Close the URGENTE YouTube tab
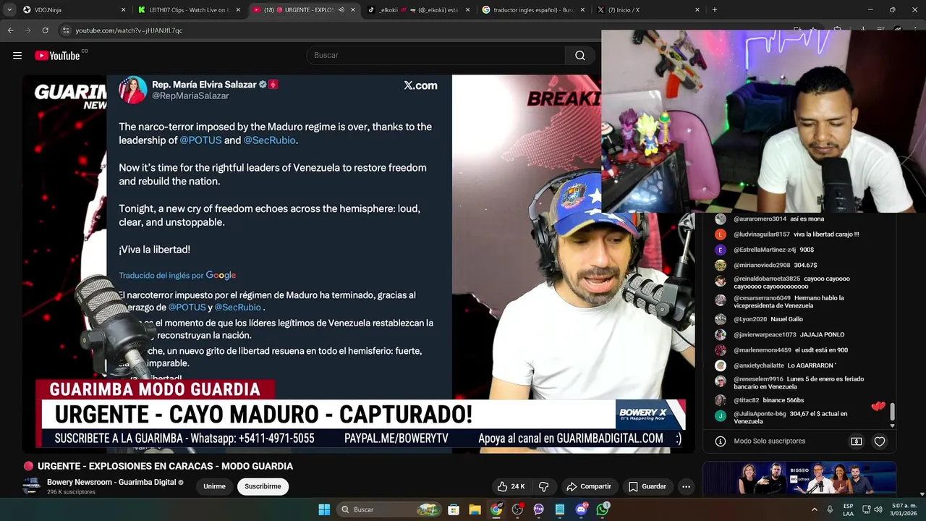Image resolution: width=926 pixels, height=521 pixels. tap(353, 10)
